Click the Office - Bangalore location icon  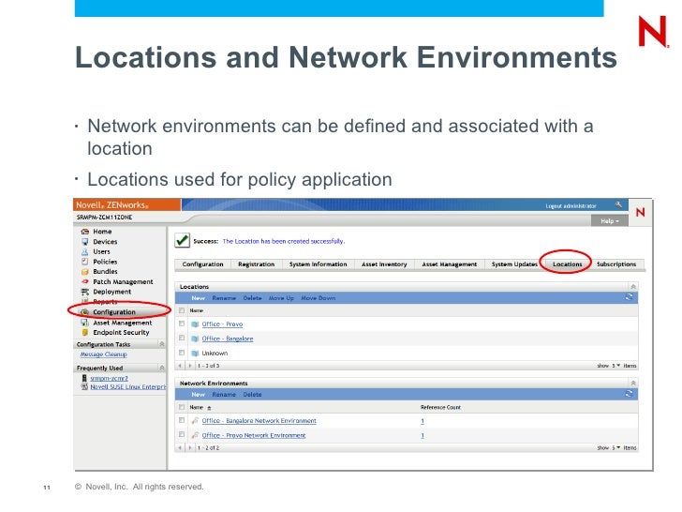(x=195, y=339)
